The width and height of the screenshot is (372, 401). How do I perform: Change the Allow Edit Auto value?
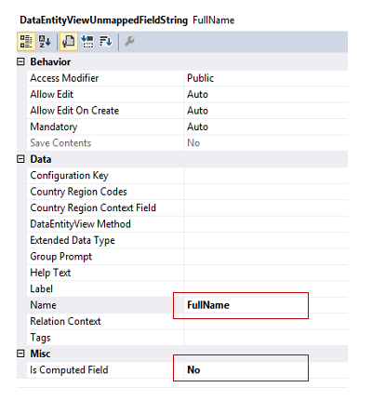266,94
